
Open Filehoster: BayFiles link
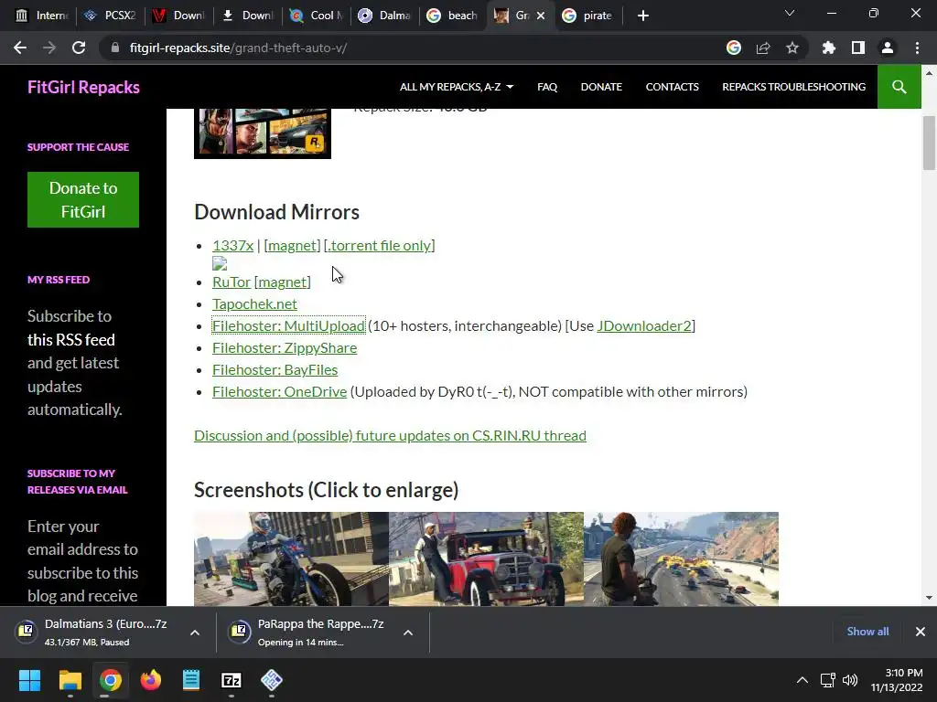[x=275, y=370]
